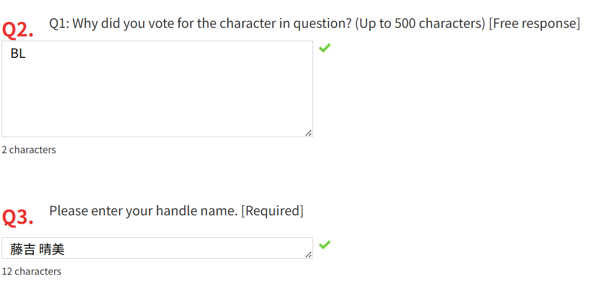The width and height of the screenshot is (589, 293).
Task: Click the red Q2. question label
Action: click(18, 30)
